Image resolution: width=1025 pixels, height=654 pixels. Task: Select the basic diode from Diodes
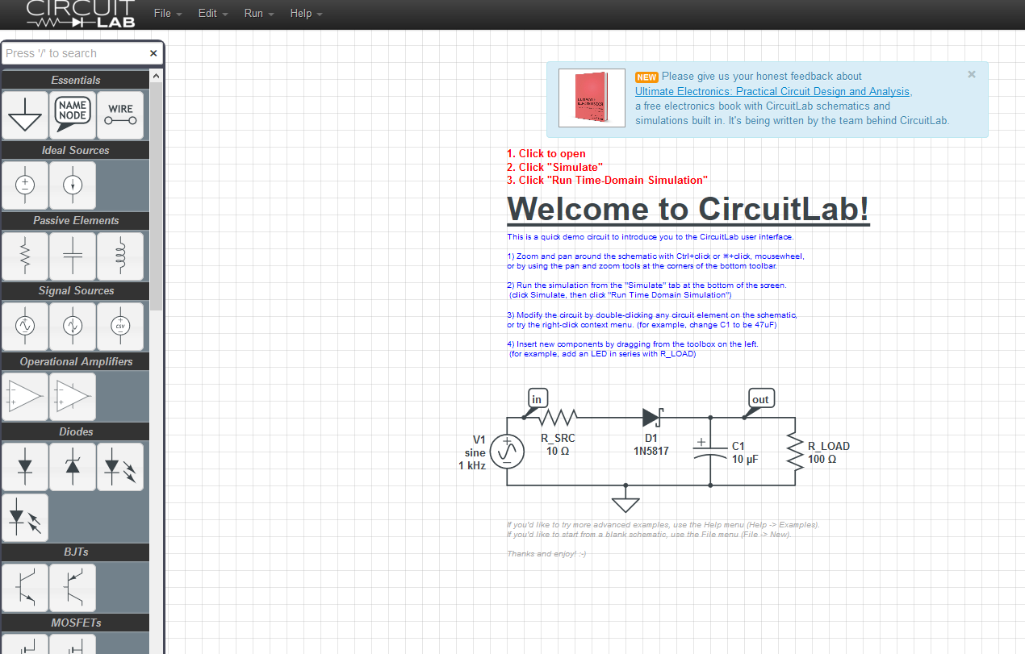coord(25,466)
